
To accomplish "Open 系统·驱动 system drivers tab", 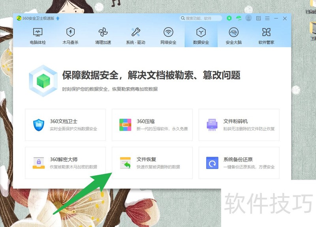I will (x=135, y=36).
